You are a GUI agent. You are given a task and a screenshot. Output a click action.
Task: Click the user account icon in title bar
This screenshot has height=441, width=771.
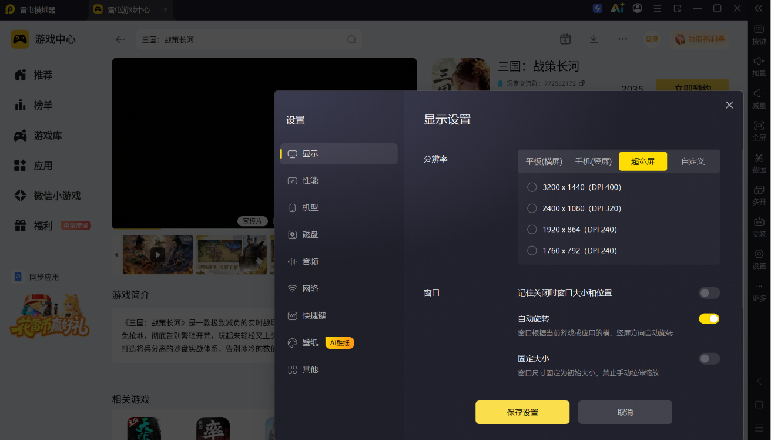[638, 8]
